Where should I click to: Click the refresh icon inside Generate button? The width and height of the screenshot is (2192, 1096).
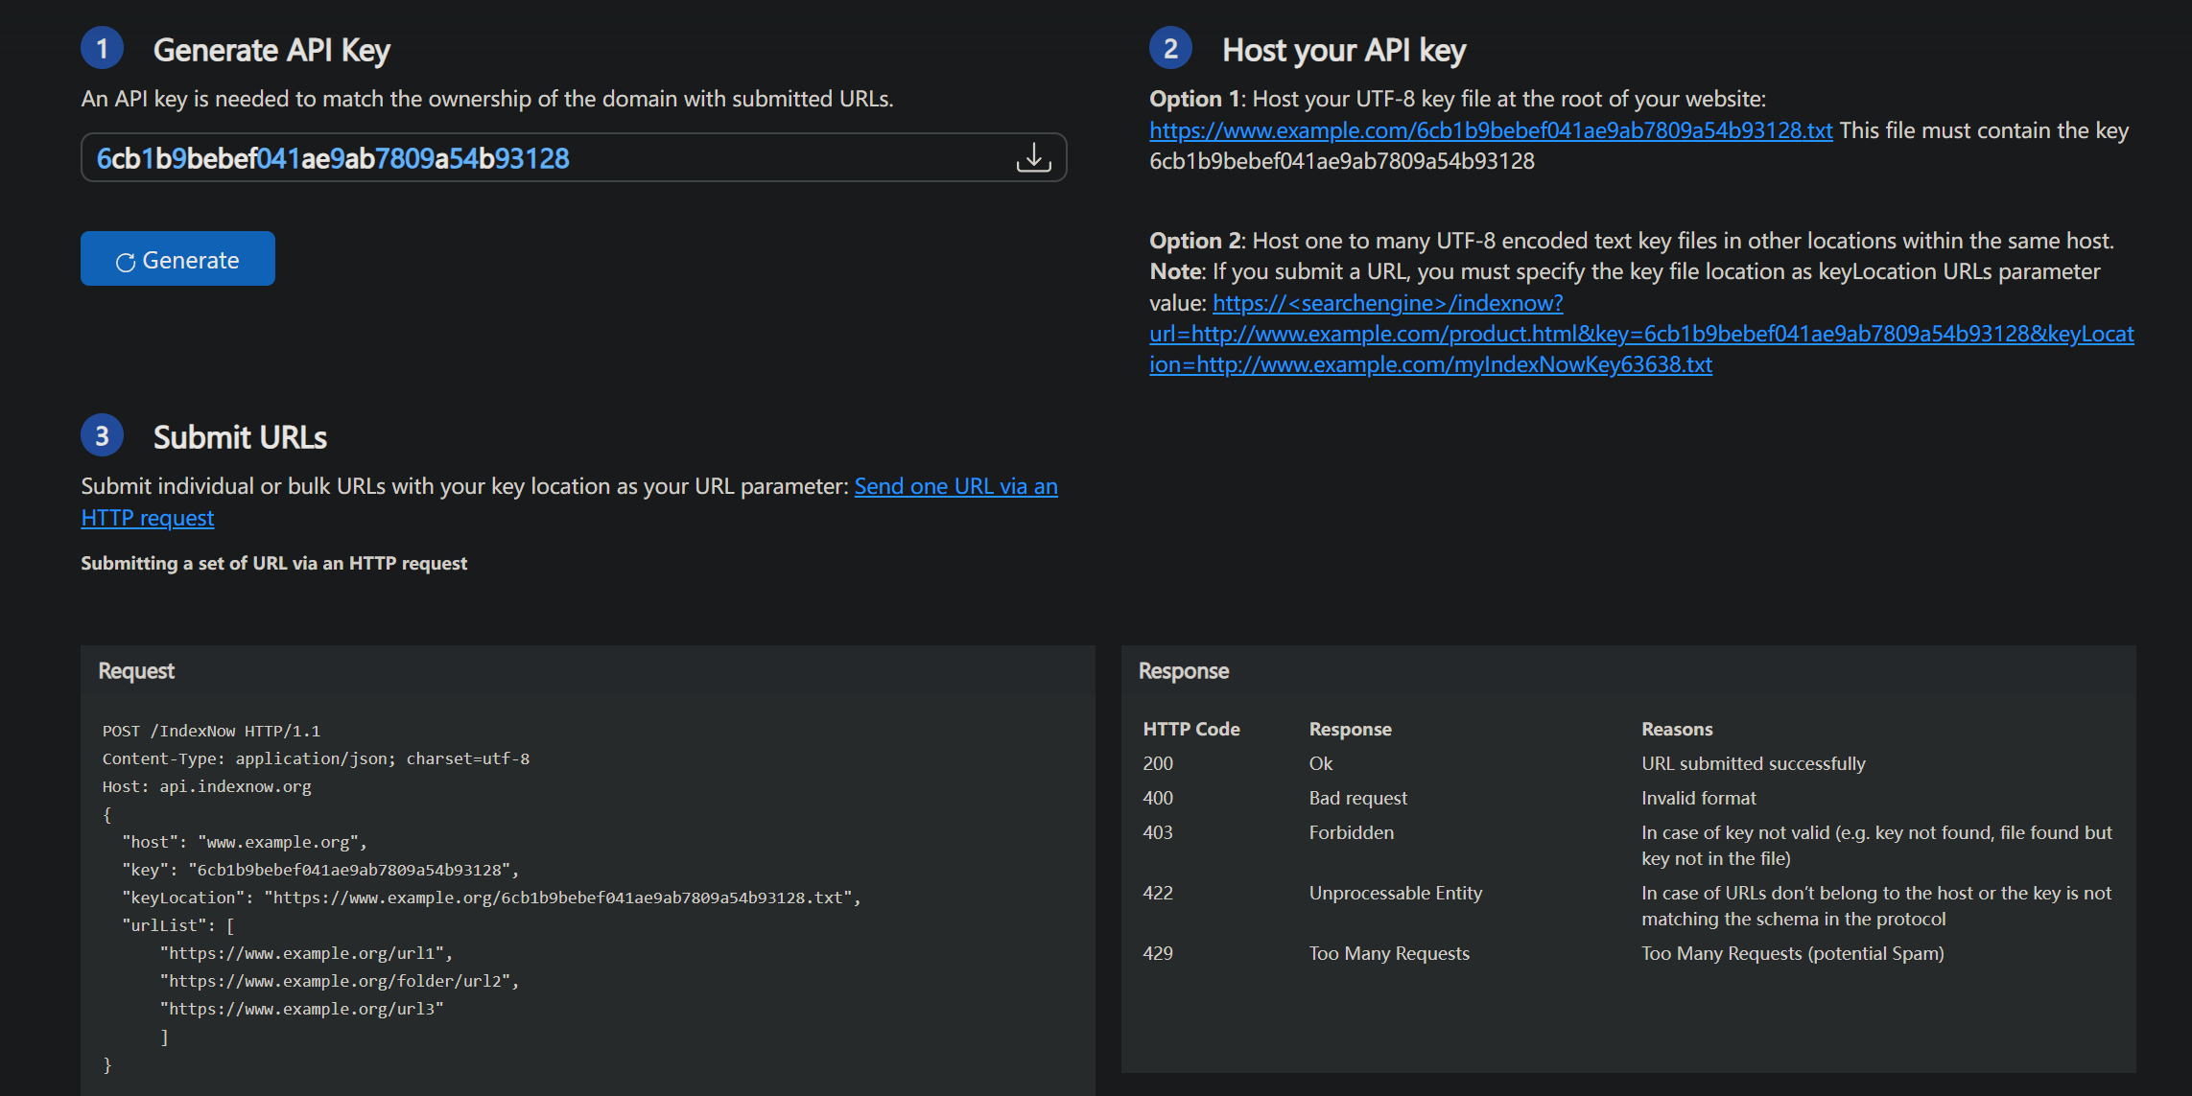(x=125, y=262)
